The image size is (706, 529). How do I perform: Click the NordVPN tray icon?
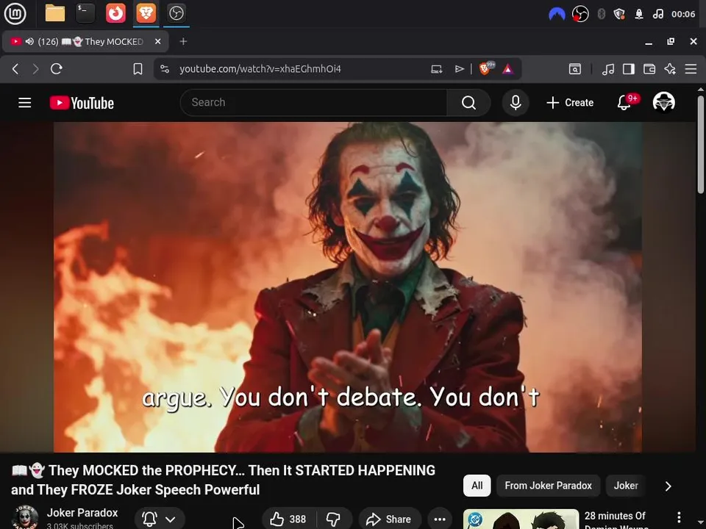(557, 14)
